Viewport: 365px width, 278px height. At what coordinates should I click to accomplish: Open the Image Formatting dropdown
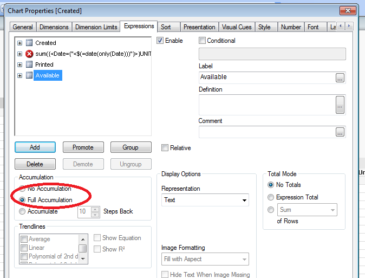click(205, 259)
